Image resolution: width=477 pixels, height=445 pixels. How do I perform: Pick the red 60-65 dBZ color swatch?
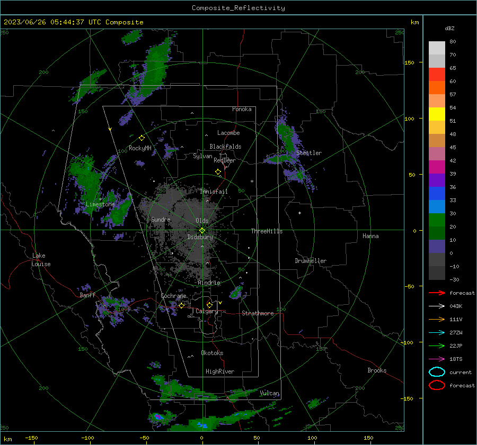click(437, 75)
